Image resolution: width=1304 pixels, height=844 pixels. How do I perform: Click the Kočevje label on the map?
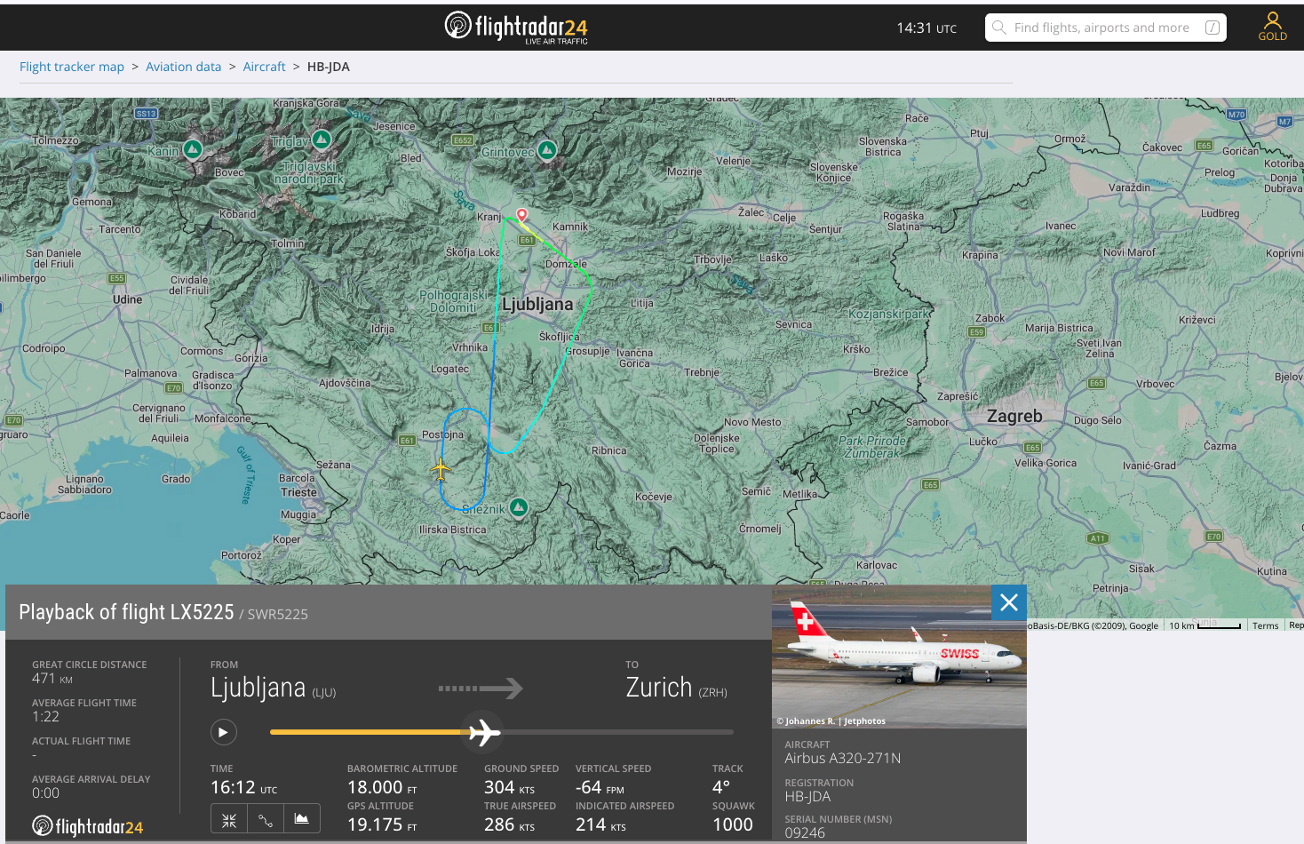pos(654,497)
